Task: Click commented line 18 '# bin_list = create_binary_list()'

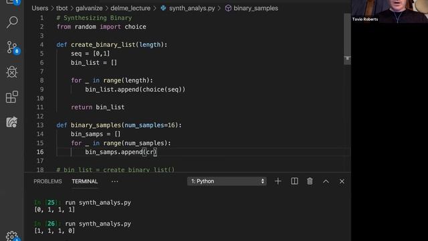Action: 116,169
